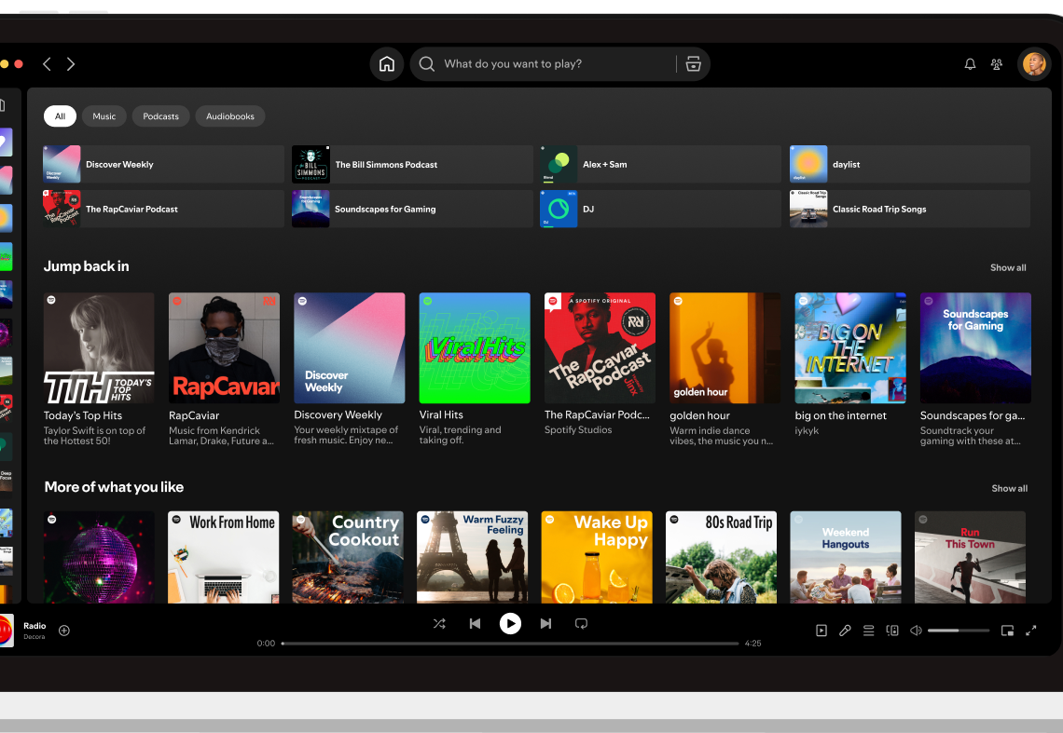Viewport: 1063px width, 733px height.
Task: Open notifications bell icon
Action: (x=970, y=63)
